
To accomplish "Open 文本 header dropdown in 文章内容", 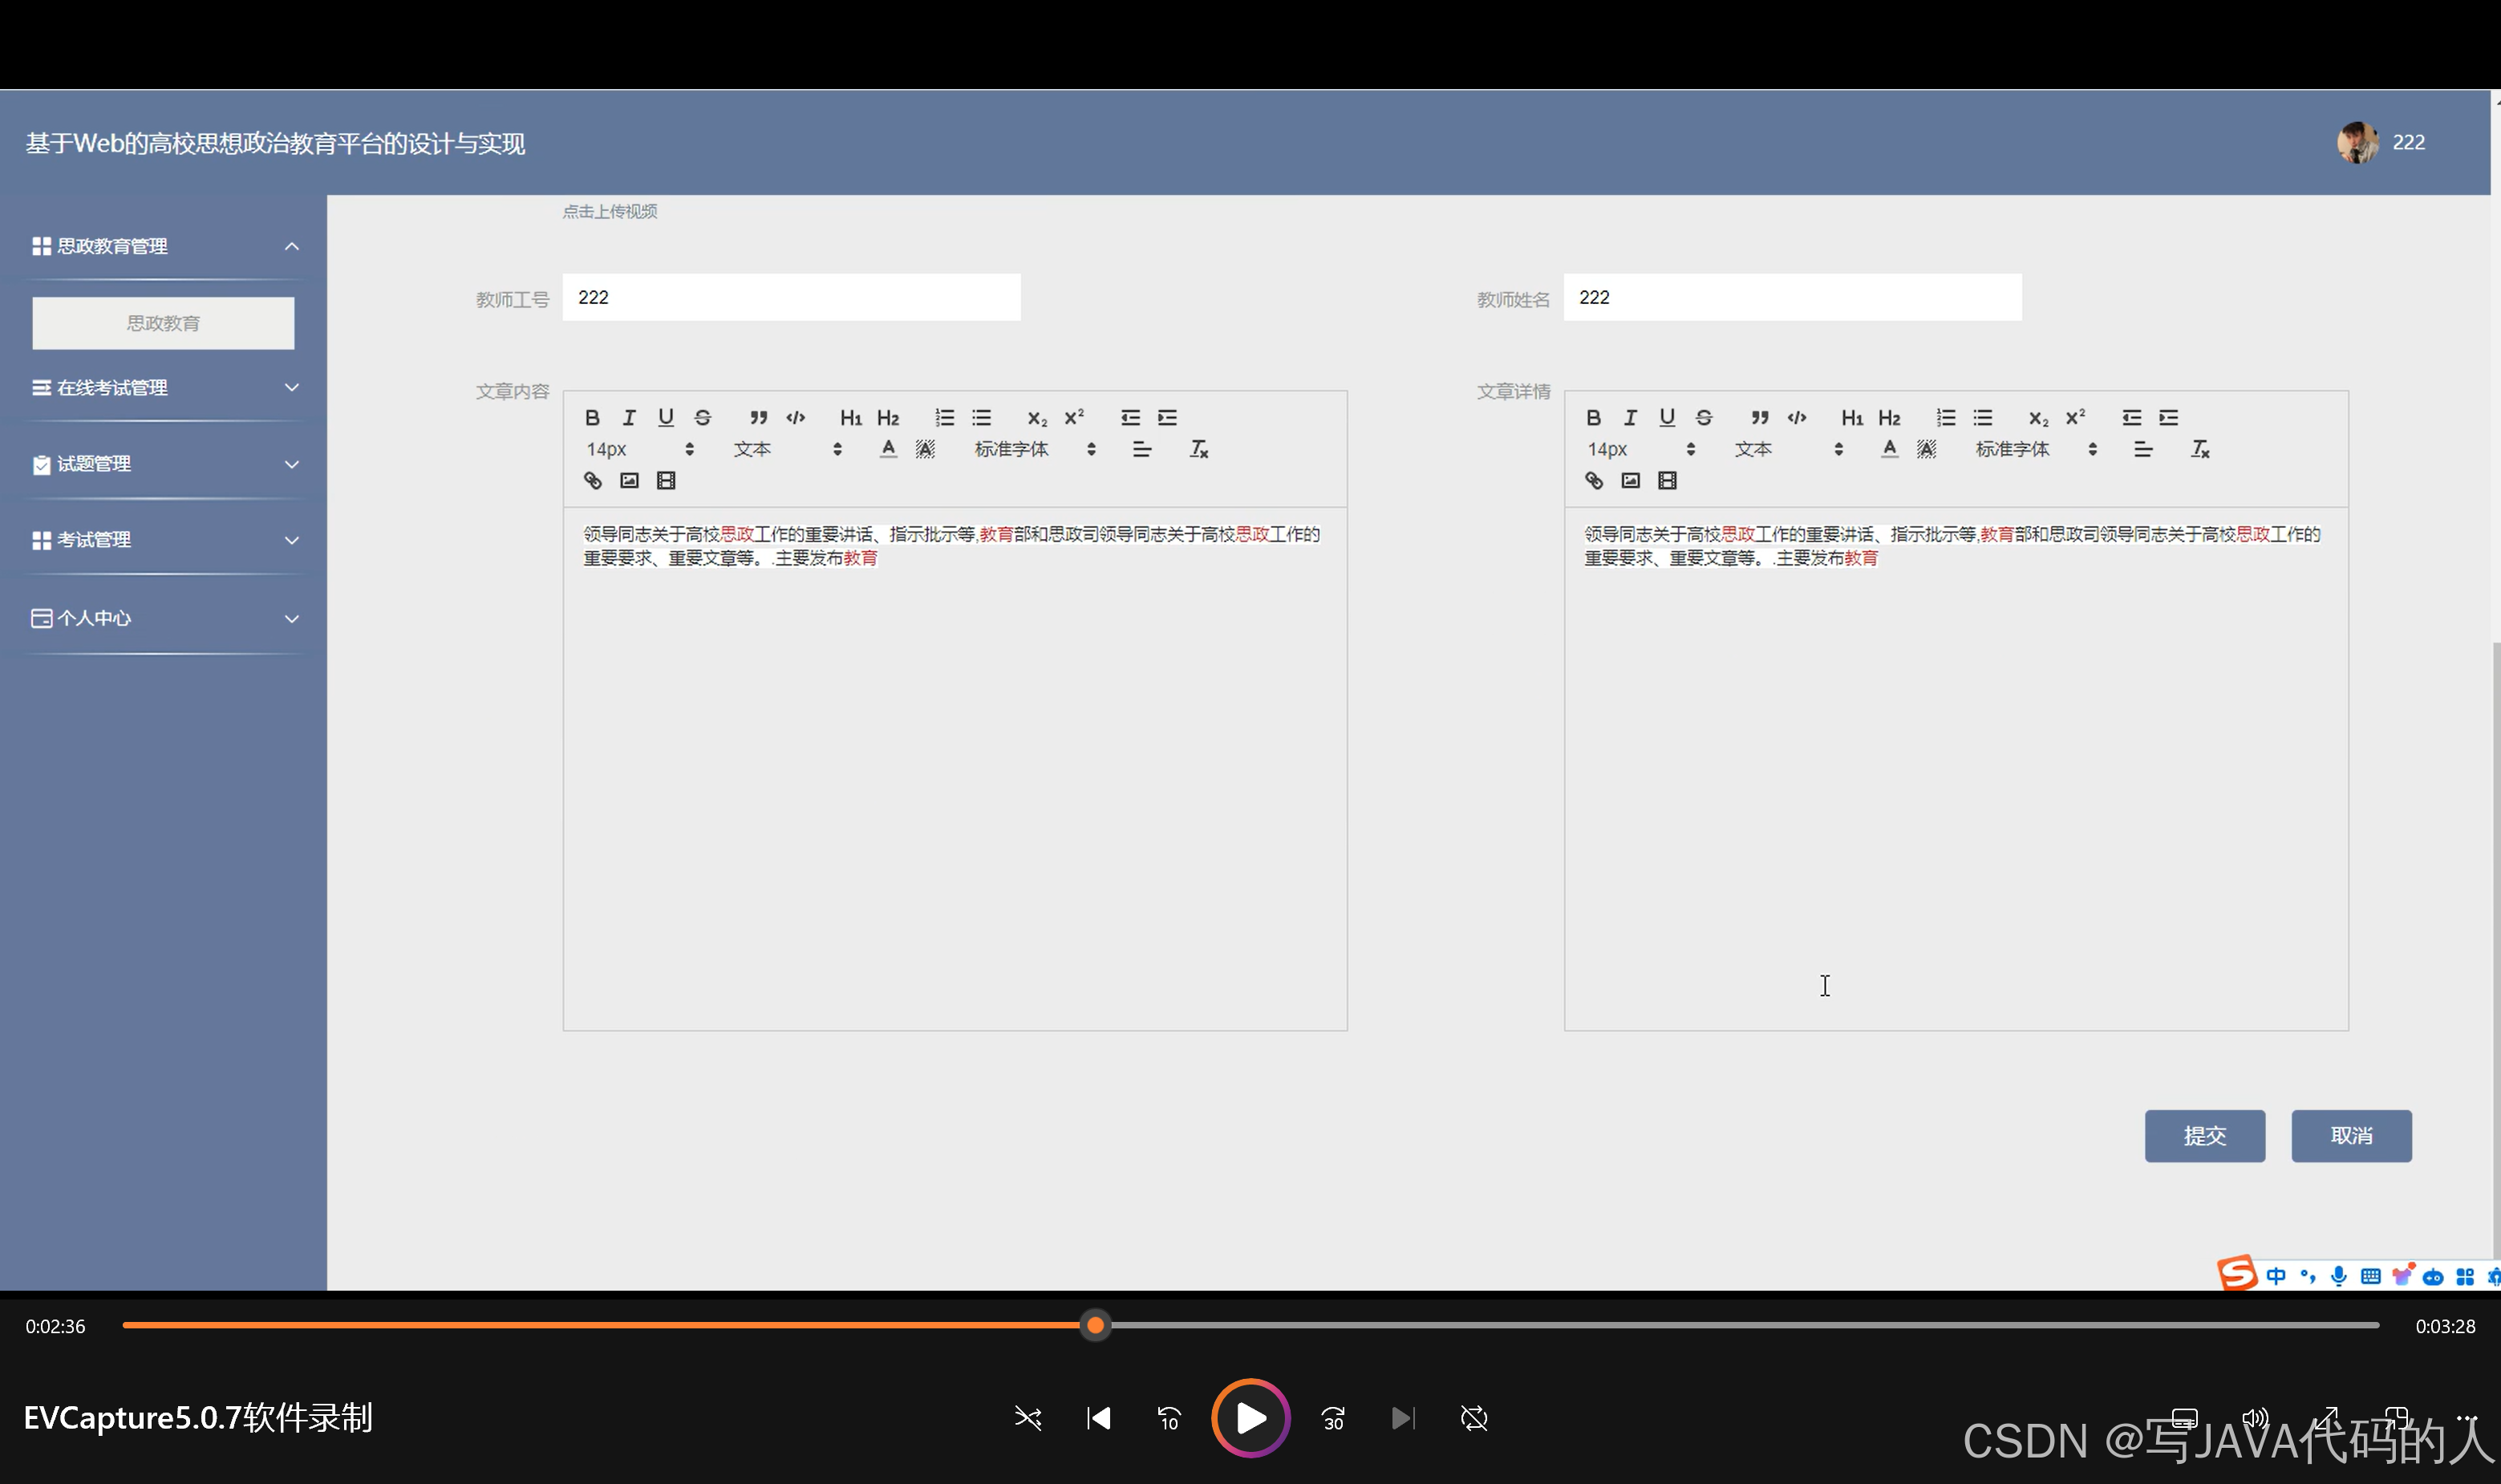I will (788, 450).
